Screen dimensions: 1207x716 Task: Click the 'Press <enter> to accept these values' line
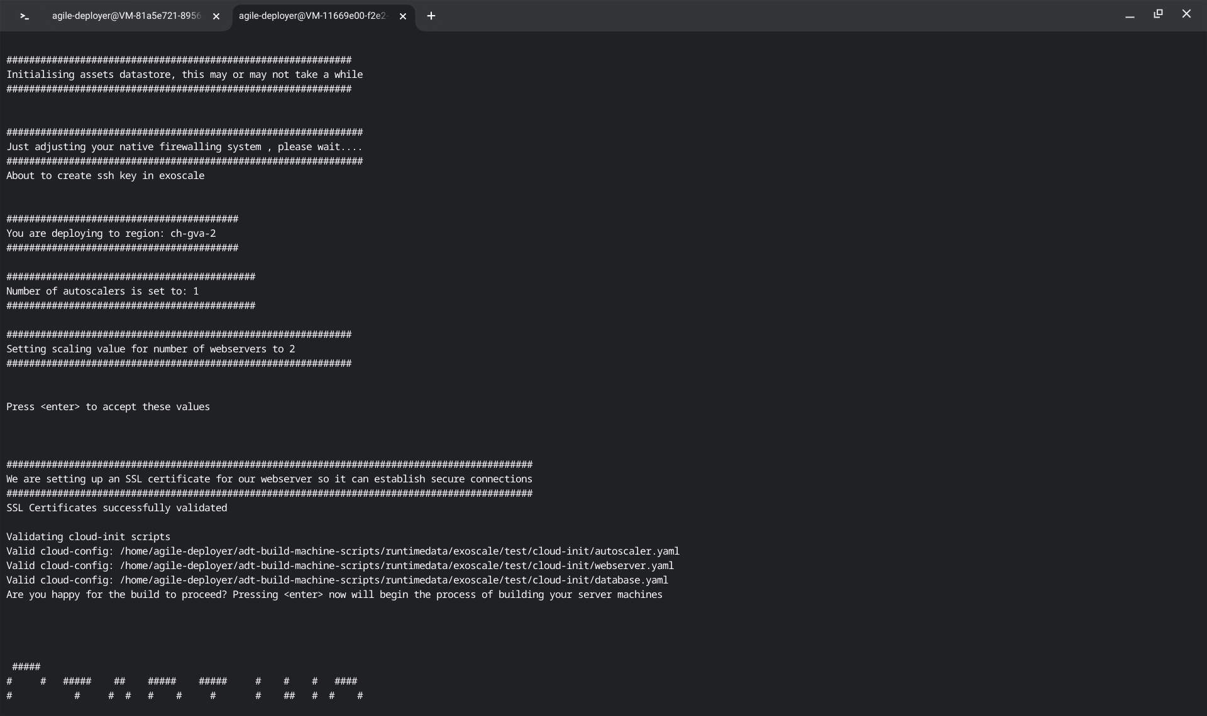107,406
